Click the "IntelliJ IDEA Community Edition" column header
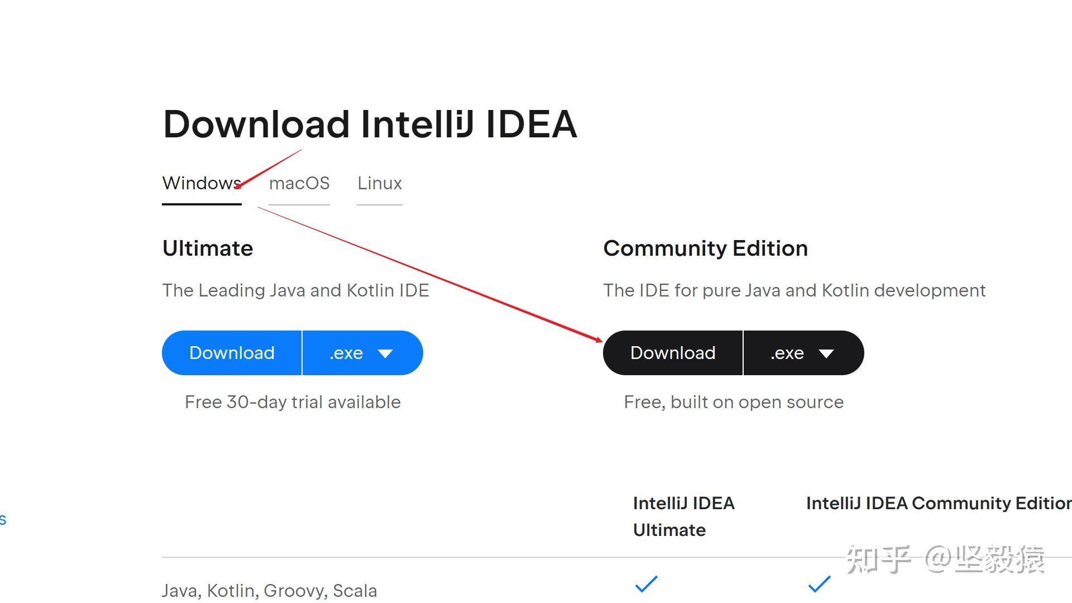The image size is (1072, 603). pyautogui.click(x=938, y=504)
